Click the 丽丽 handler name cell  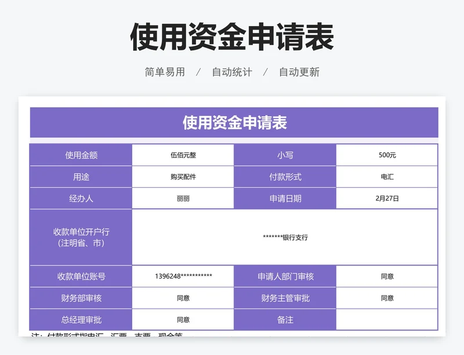tap(183, 200)
